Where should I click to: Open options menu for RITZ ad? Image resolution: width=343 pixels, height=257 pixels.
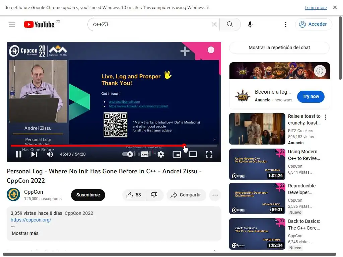pos(326,117)
